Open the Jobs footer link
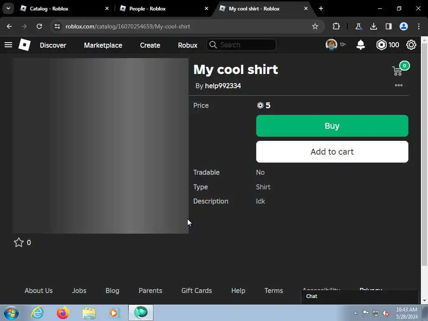Image resolution: width=428 pixels, height=321 pixels. coord(79,291)
